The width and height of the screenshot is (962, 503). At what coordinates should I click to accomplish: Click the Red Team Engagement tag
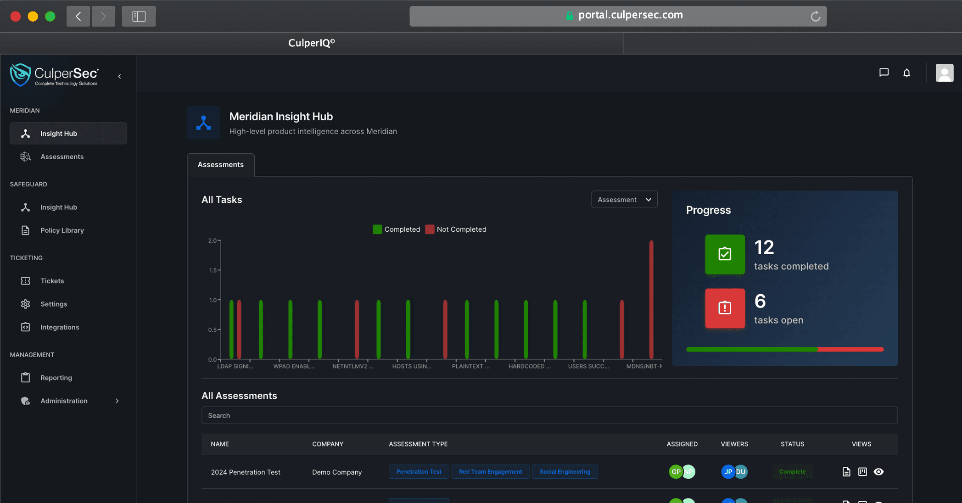click(490, 472)
